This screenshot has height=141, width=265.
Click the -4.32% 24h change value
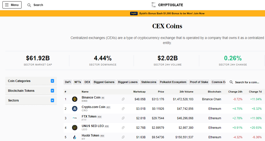pyautogui.click(x=238, y=137)
